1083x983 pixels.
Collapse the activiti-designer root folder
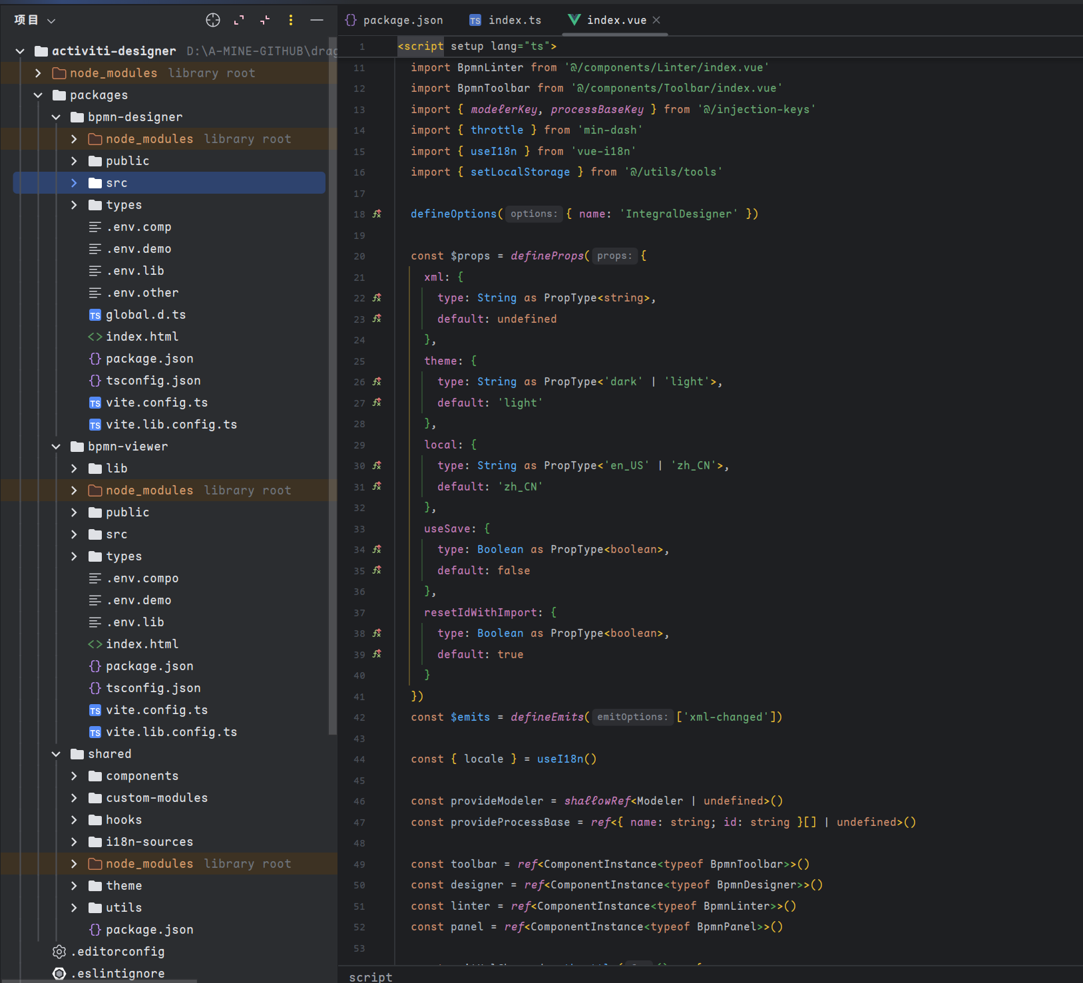point(20,51)
